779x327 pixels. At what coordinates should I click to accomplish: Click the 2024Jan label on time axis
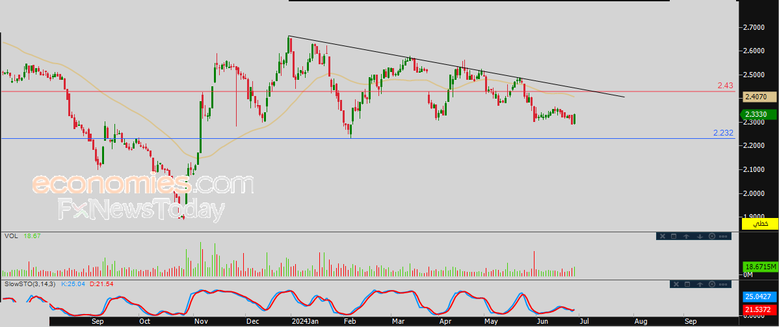304,321
